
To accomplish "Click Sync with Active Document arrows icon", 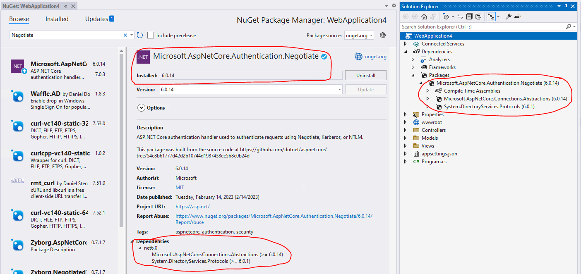I will (x=460, y=17).
